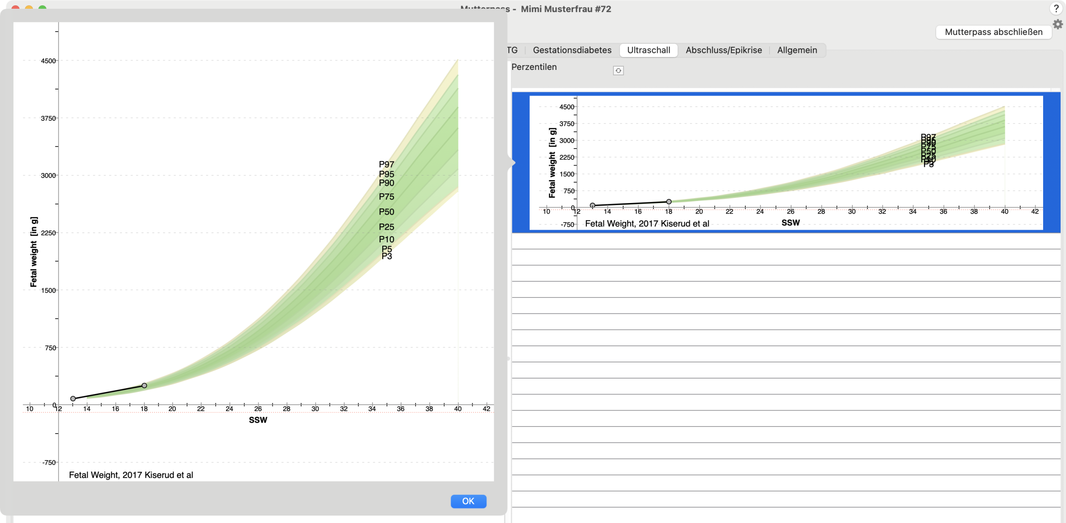Viewport: 1066px width, 523px height.
Task: Click the P97 percentile label in large chart
Action: (x=386, y=164)
